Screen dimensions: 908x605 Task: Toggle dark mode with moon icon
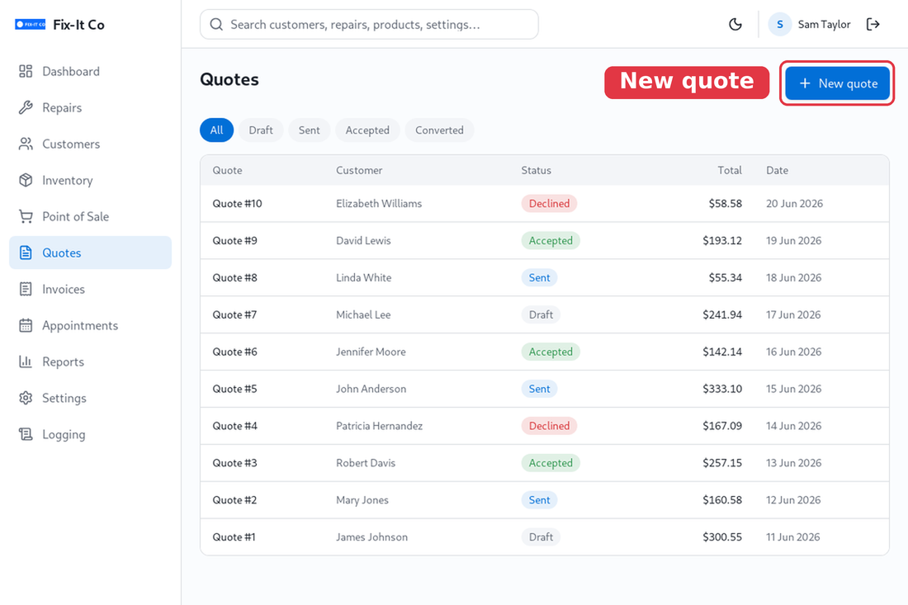[735, 24]
